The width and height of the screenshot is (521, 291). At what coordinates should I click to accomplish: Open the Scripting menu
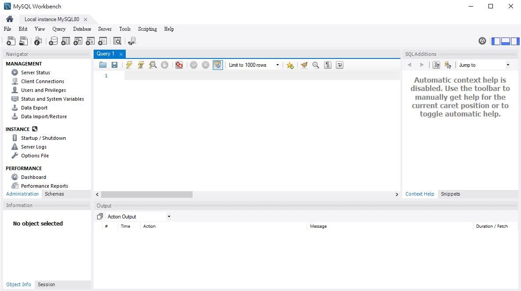coord(148,29)
